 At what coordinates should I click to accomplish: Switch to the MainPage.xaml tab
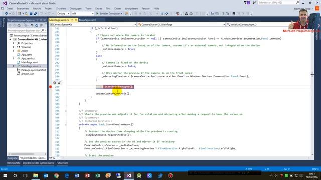pyautogui.click(x=87, y=20)
